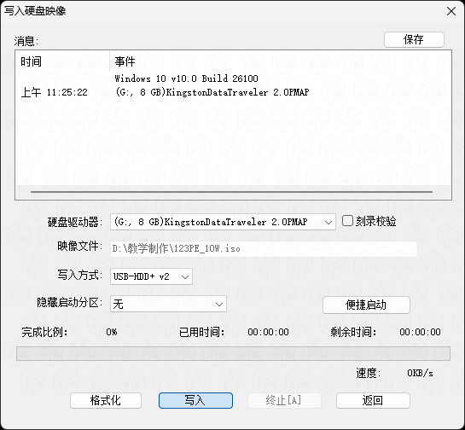
Task: Click the 上午 11:25:22 timestamp entry
Action: [55, 92]
